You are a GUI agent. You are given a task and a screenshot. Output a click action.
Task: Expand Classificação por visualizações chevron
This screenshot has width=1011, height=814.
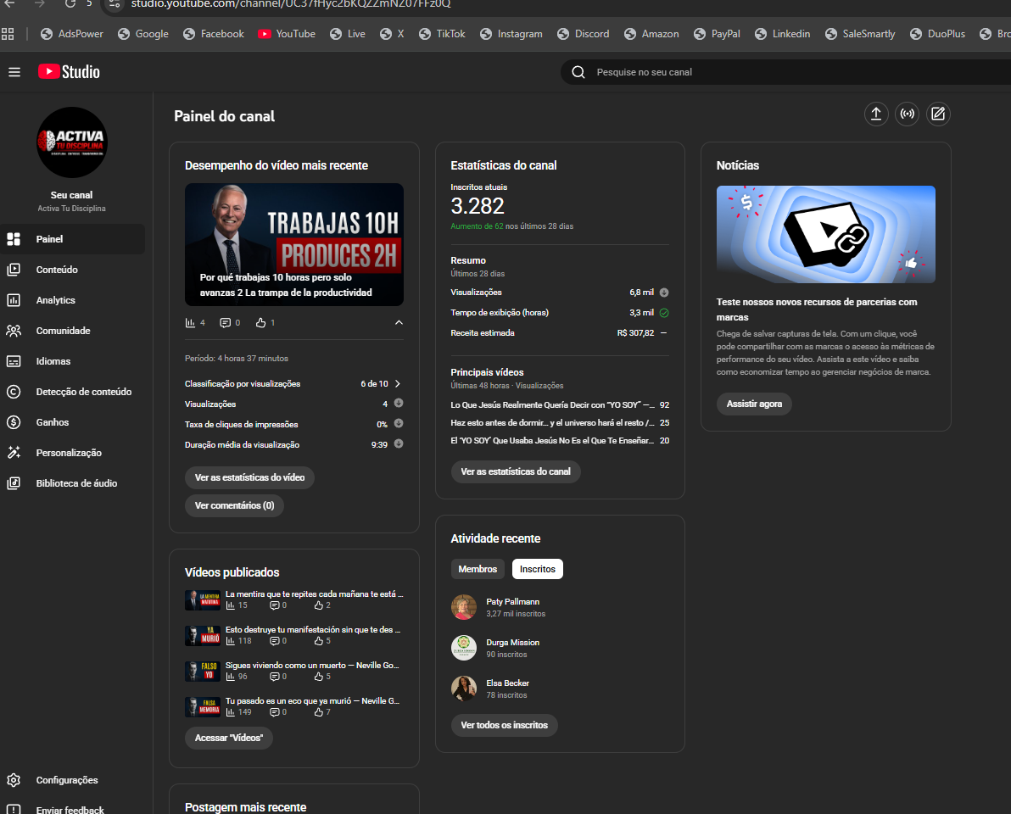click(x=398, y=384)
